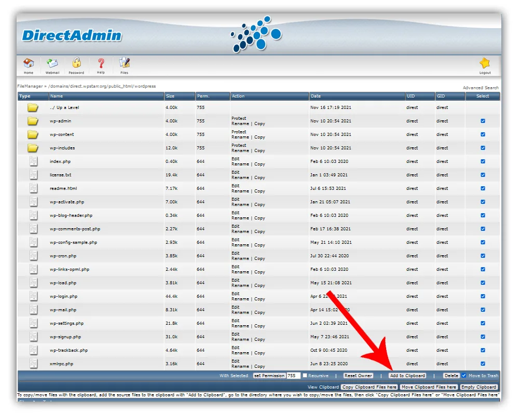Click the wp-config-sample.php file icon
The image size is (519, 415).
[33, 242]
